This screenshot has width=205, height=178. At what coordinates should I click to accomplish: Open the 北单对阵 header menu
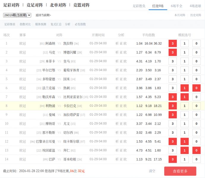(58, 5)
